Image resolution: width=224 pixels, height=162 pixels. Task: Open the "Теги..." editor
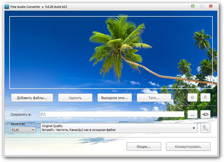(154, 98)
